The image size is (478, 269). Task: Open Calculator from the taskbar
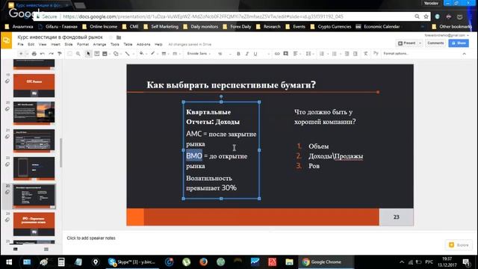[x=61, y=262]
